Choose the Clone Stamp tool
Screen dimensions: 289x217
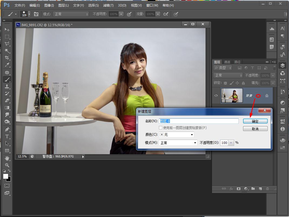(7, 87)
